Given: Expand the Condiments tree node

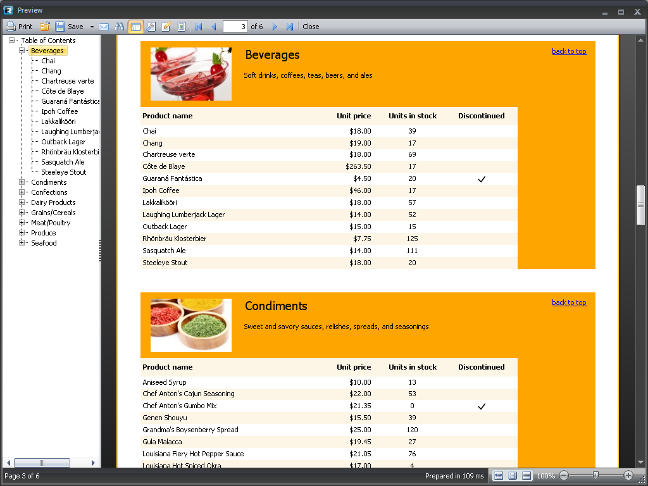Looking at the screenshot, I should tap(22, 182).
